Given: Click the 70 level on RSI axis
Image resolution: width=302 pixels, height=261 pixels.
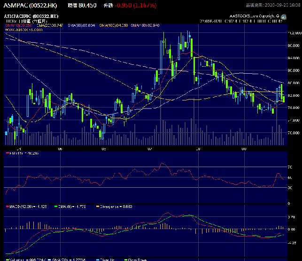Looking at the screenshot, I should click(x=290, y=167).
